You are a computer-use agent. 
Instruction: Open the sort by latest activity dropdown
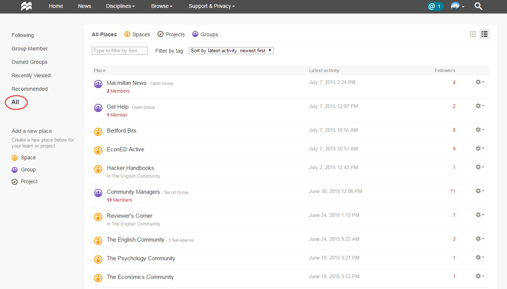pos(231,50)
